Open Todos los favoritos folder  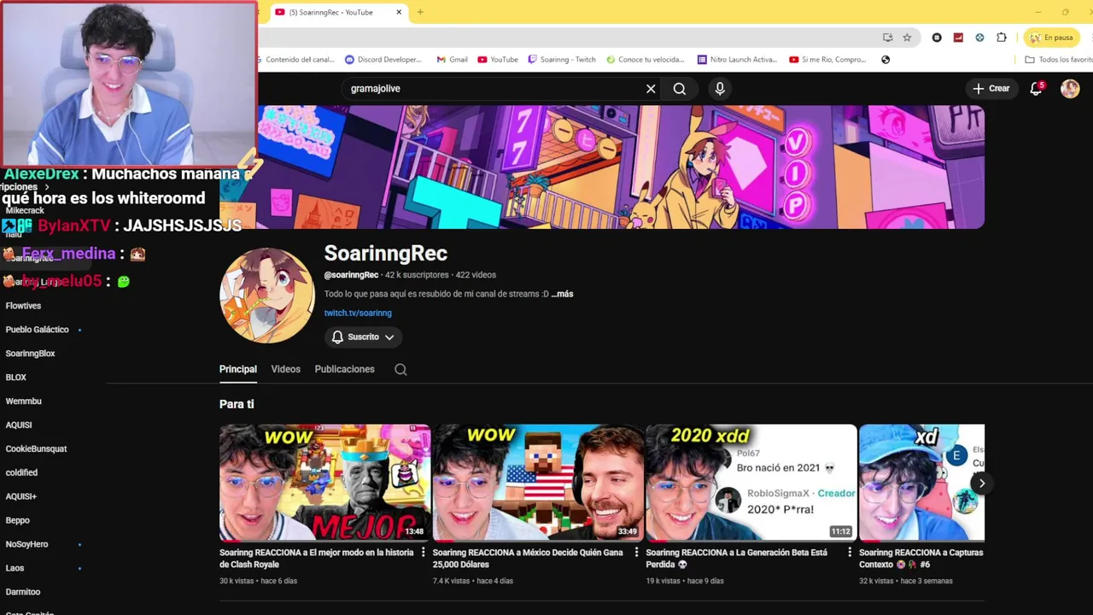pos(1058,60)
